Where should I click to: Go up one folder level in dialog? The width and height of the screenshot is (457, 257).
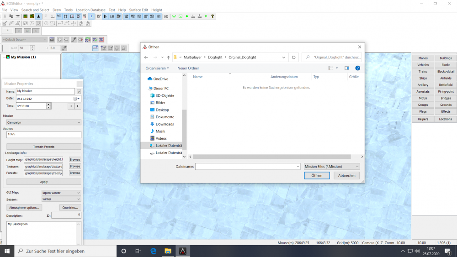pyautogui.click(x=169, y=58)
